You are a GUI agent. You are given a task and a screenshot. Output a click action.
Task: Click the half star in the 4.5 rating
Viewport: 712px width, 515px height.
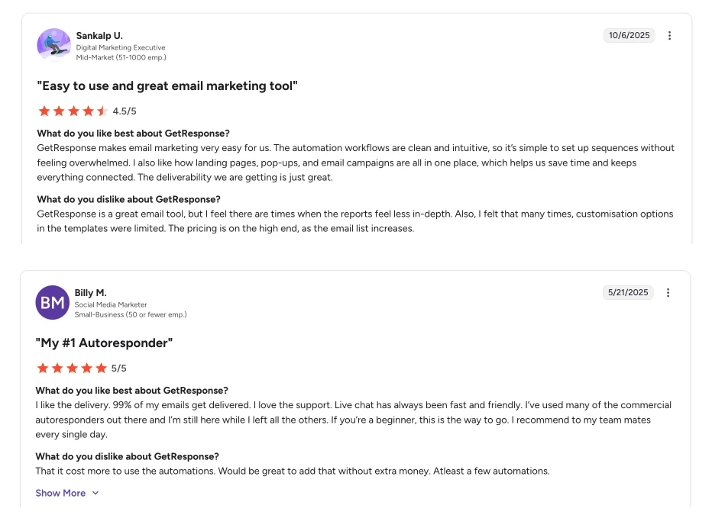[x=102, y=111]
